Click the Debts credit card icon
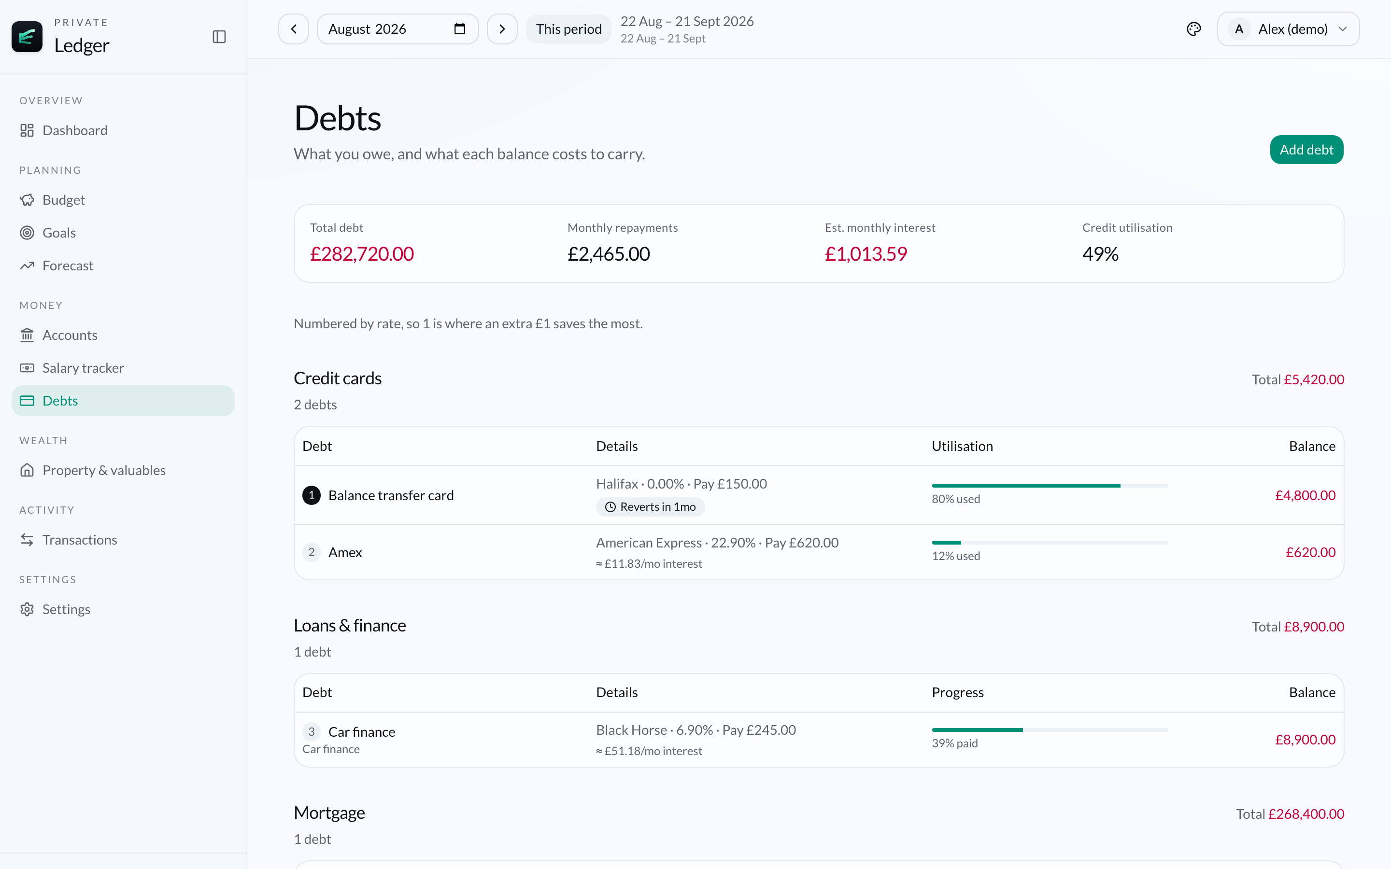Screen dimensions: 1391x869 (27, 401)
